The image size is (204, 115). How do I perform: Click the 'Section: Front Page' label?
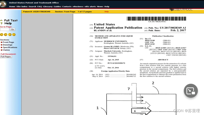[65, 12]
